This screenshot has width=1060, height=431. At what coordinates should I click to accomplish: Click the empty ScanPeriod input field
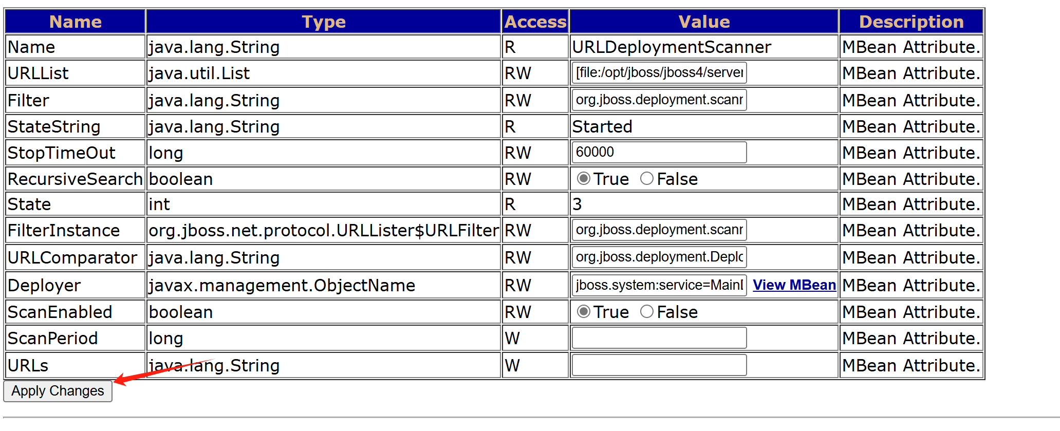[x=659, y=338]
